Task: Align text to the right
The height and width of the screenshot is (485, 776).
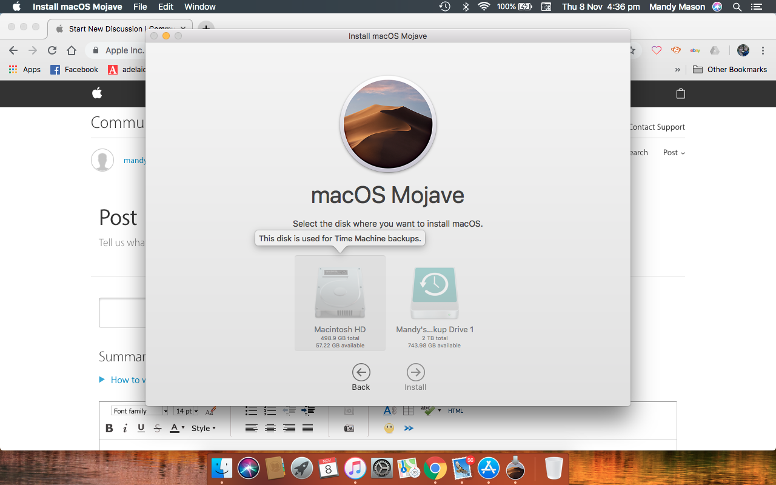Action: pos(289,429)
